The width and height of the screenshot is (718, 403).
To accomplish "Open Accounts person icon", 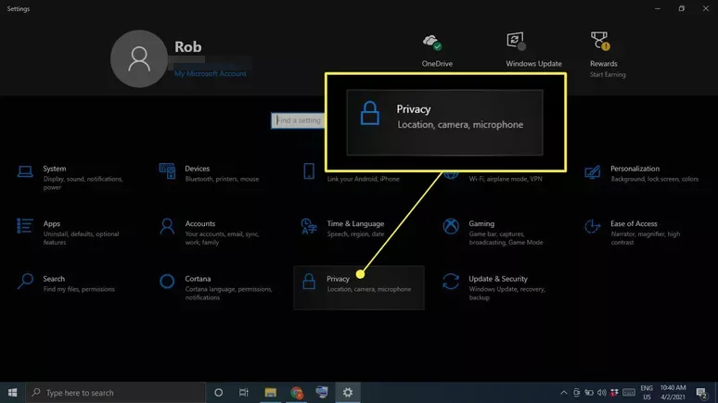I will click(x=167, y=226).
